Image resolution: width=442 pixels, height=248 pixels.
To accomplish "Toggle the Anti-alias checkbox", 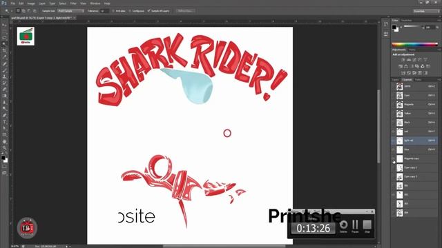I will pyautogui.click(x=113, y=11).
